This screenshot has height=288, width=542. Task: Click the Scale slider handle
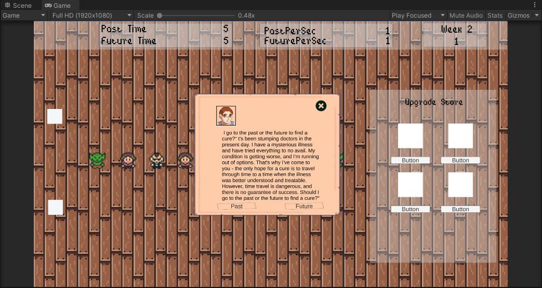[x=160, y=16]
